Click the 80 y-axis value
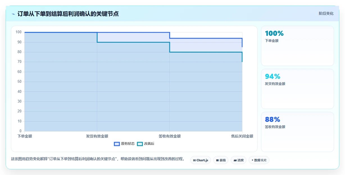The width and height of the screenshot is (345, 175). point(19,52)
